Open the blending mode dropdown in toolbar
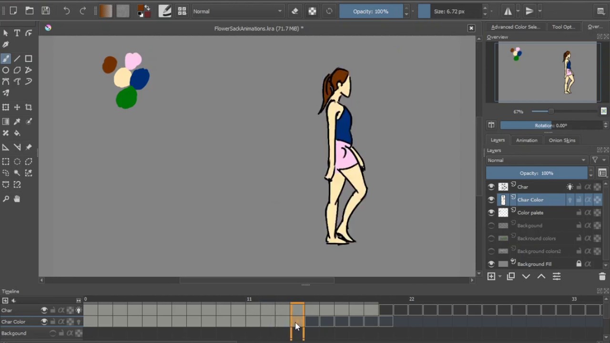The image size is (610, 343). (x=237, y=11)
